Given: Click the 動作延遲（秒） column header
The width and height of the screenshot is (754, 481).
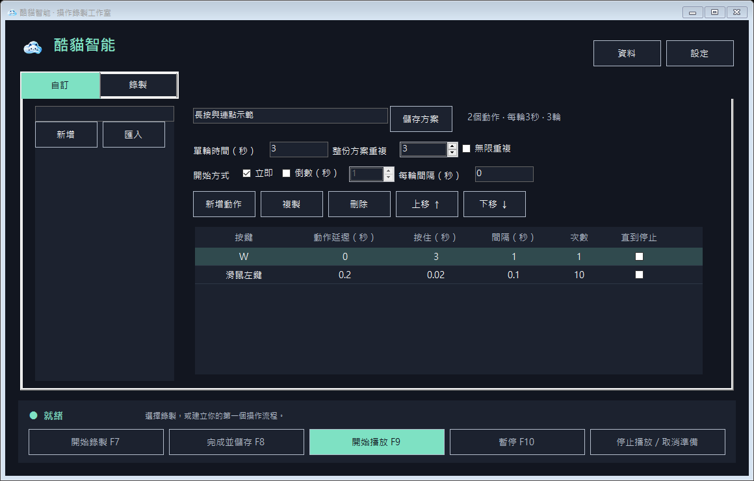Looking at the screenshot, I should pos(344,238).
